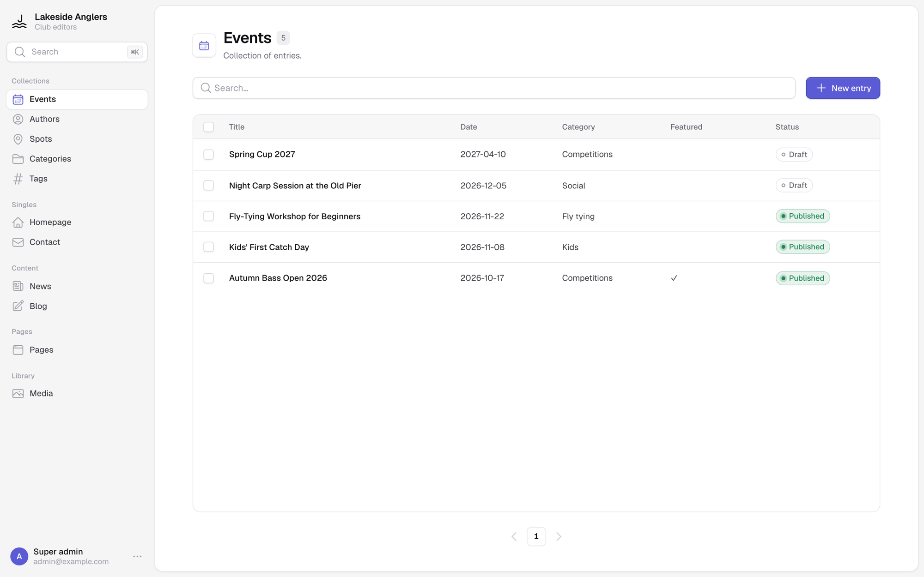Click Published badge on Kids' First Catch Day
This screenshot has height=577, width=924.
point(802,247)
